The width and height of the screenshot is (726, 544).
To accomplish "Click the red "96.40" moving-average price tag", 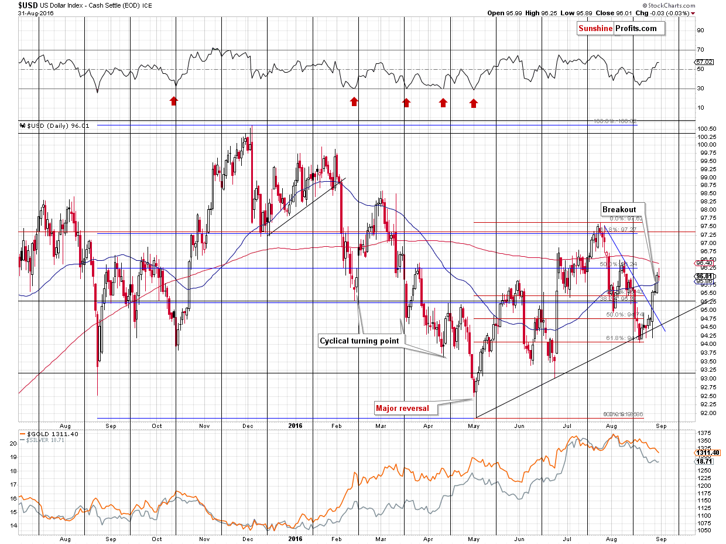I will (703, 264).
